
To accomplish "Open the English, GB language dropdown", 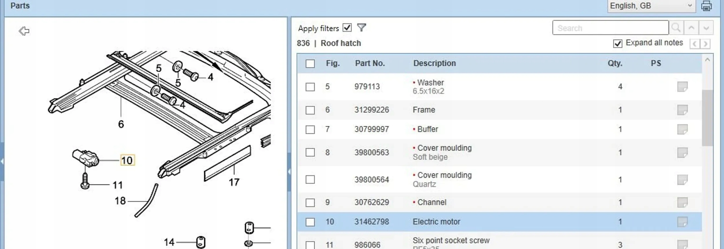I will tap(651, 6).
